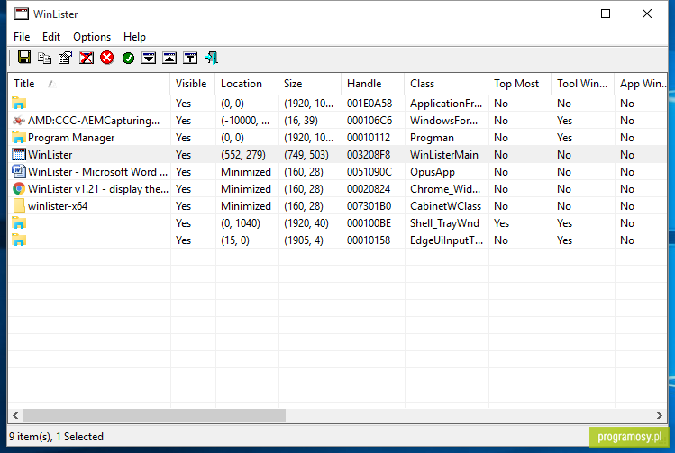Image resolution: width=675 pixels, height=453 pixels.
Task: Click the Copy selected items icon
Action: (45, 58)
